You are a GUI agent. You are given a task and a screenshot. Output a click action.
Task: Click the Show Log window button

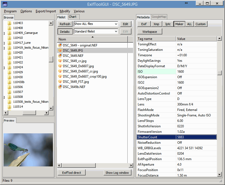117,173
